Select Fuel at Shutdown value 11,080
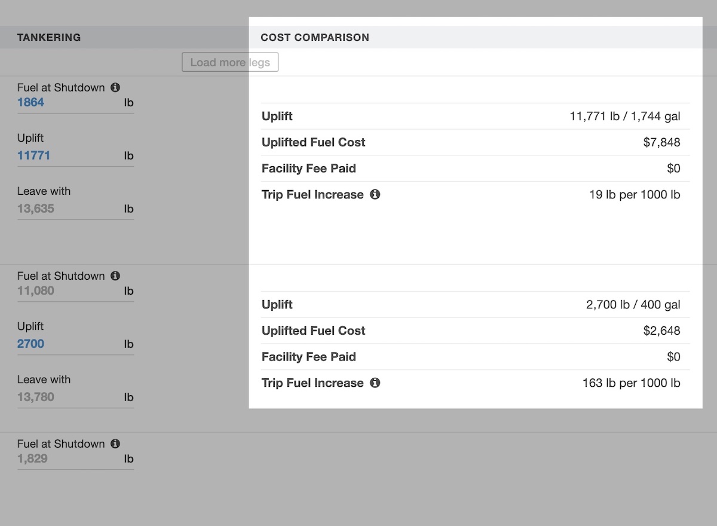The height and width of the screenshot is (526, 717). pyautogui.click(x=36, y=290)
